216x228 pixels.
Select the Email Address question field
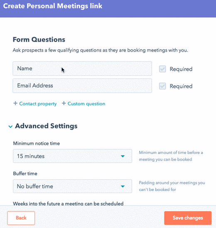click(x=82, y=86)
